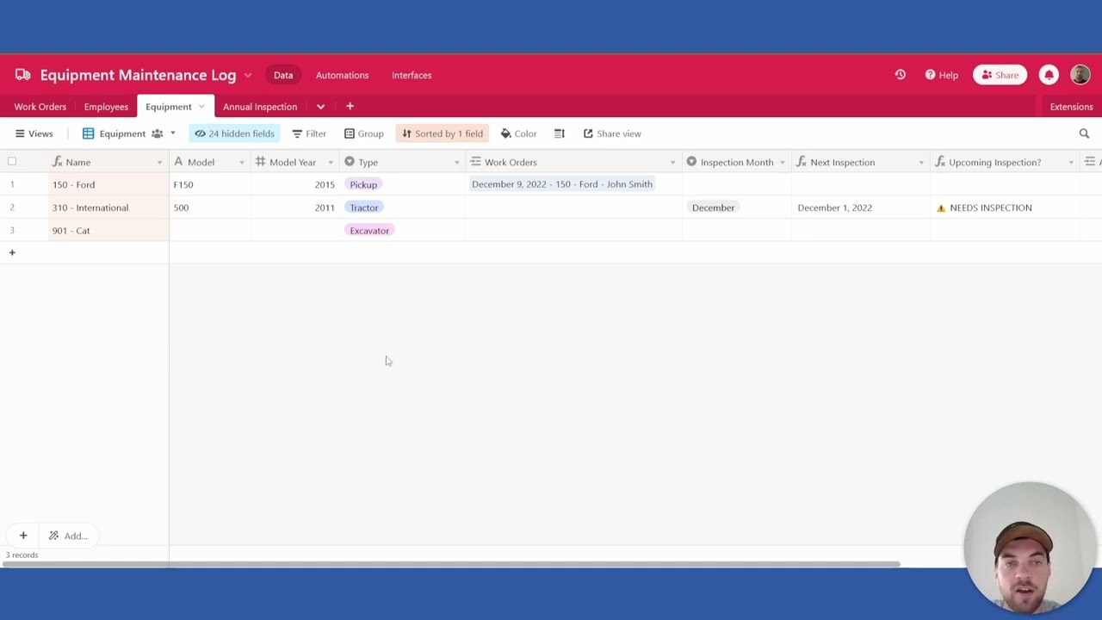The image size is (1102, 620).
Task: Open Annual Inspection table tab
Action: [260, 107]
